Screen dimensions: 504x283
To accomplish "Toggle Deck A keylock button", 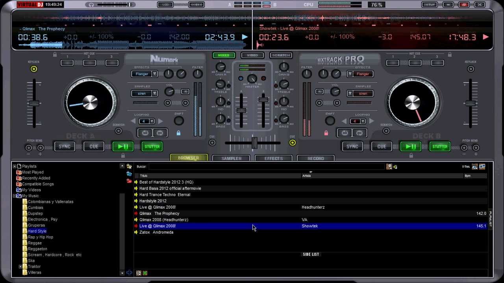I will [34, 69].
